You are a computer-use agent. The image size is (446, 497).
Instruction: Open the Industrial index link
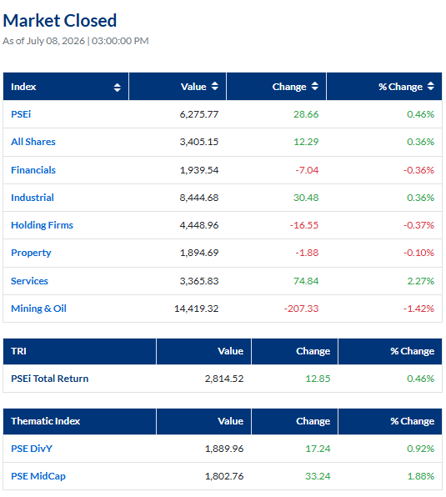33,198
